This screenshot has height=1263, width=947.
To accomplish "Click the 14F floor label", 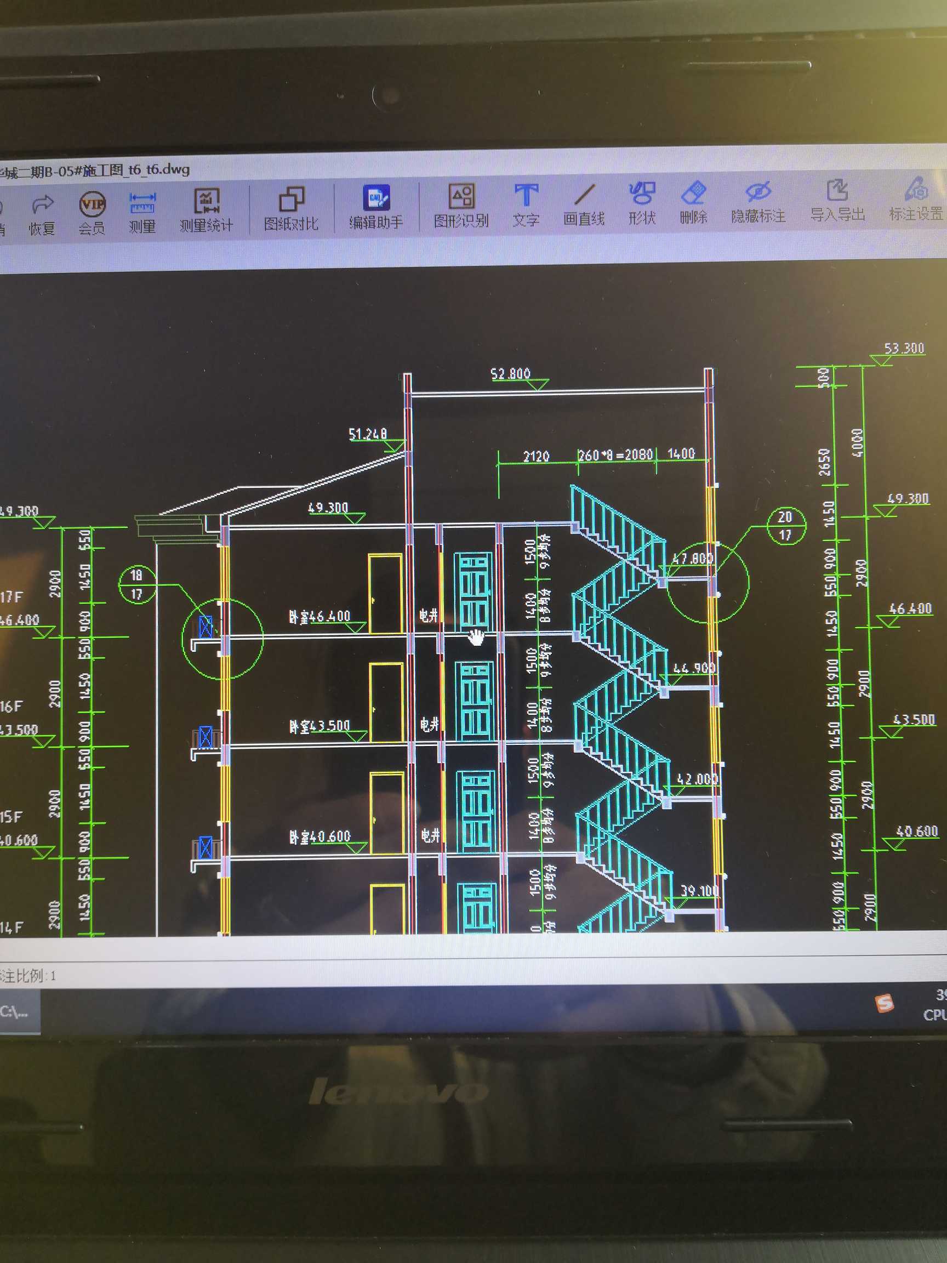I will 12,928.
